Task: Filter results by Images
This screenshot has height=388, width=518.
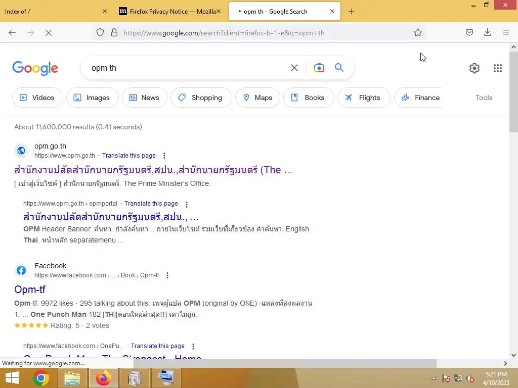Action: [x=92, y=98]
